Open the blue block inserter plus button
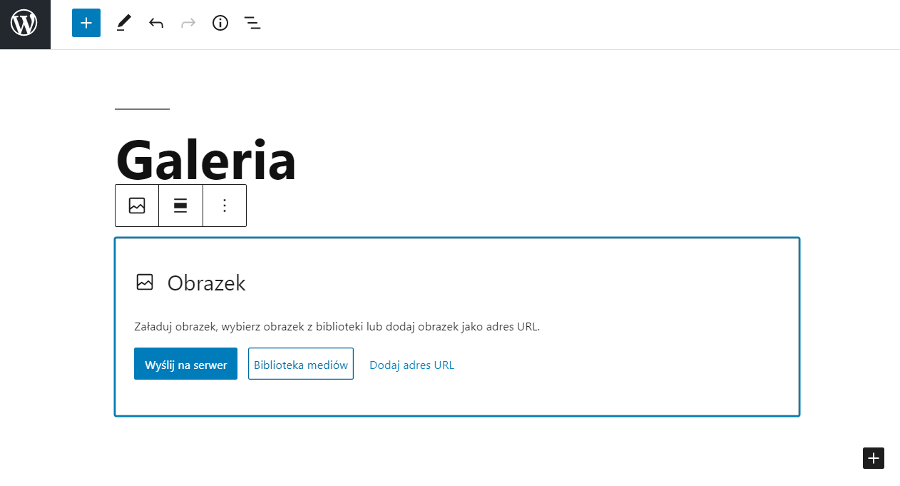Image resolution: width=900 pixels, height=486 pixels. pyautogui.click(x=86, y=23)
